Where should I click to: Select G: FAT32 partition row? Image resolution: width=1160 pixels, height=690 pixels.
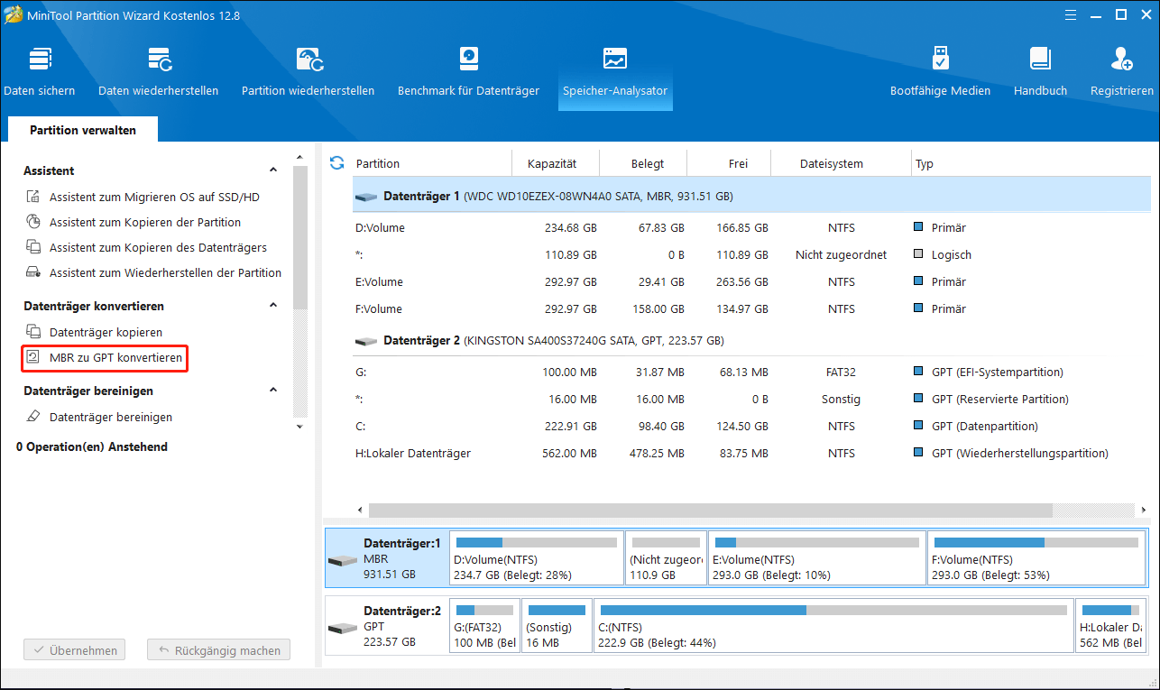751,373
